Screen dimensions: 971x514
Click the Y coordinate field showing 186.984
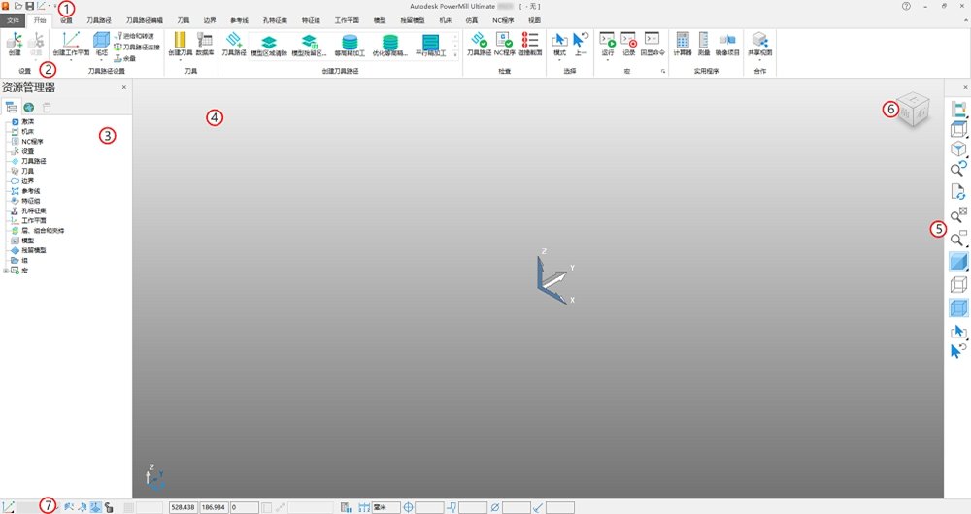pos(214,507)
